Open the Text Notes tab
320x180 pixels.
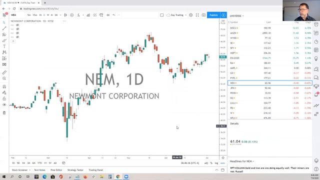(x=40, y=170)
